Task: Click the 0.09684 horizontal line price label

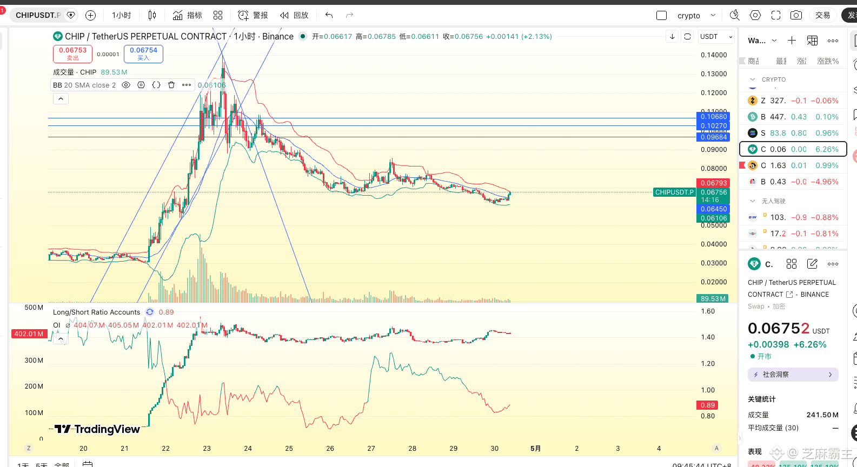Action: [714, 137]
